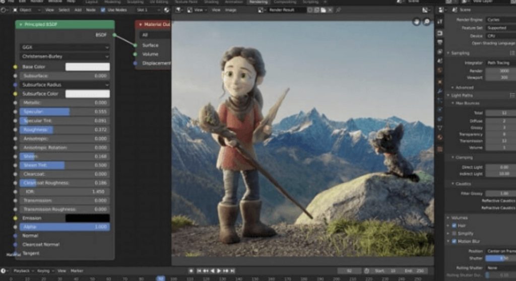Open the GGX distribution dropdown

(x=64, y=47)
